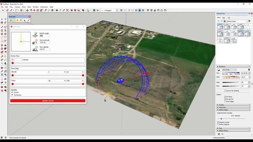
Task: Click the Sun azimuth icon
Action: tap(35, 41)
